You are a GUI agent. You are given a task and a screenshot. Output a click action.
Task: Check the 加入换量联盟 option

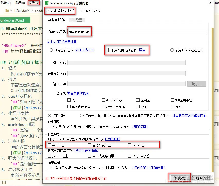coord(49,168)
